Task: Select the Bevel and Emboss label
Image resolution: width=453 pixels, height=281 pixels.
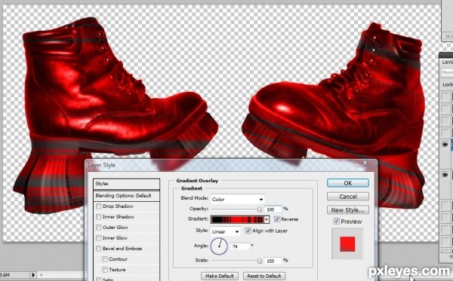Action: pyautogui.click(x=122, y=249)
